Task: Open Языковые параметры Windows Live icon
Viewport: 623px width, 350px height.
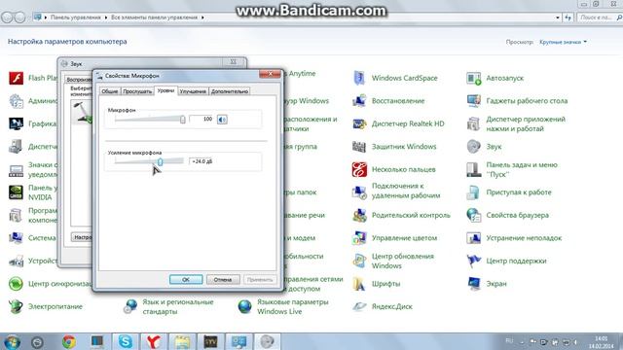Action: [244, 306]
